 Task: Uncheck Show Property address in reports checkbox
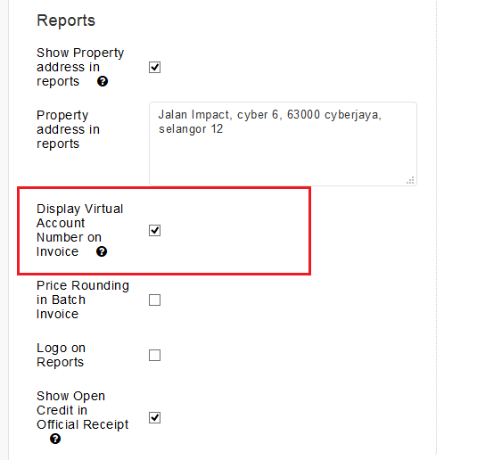pyautogui.click(x=154, y=67)
